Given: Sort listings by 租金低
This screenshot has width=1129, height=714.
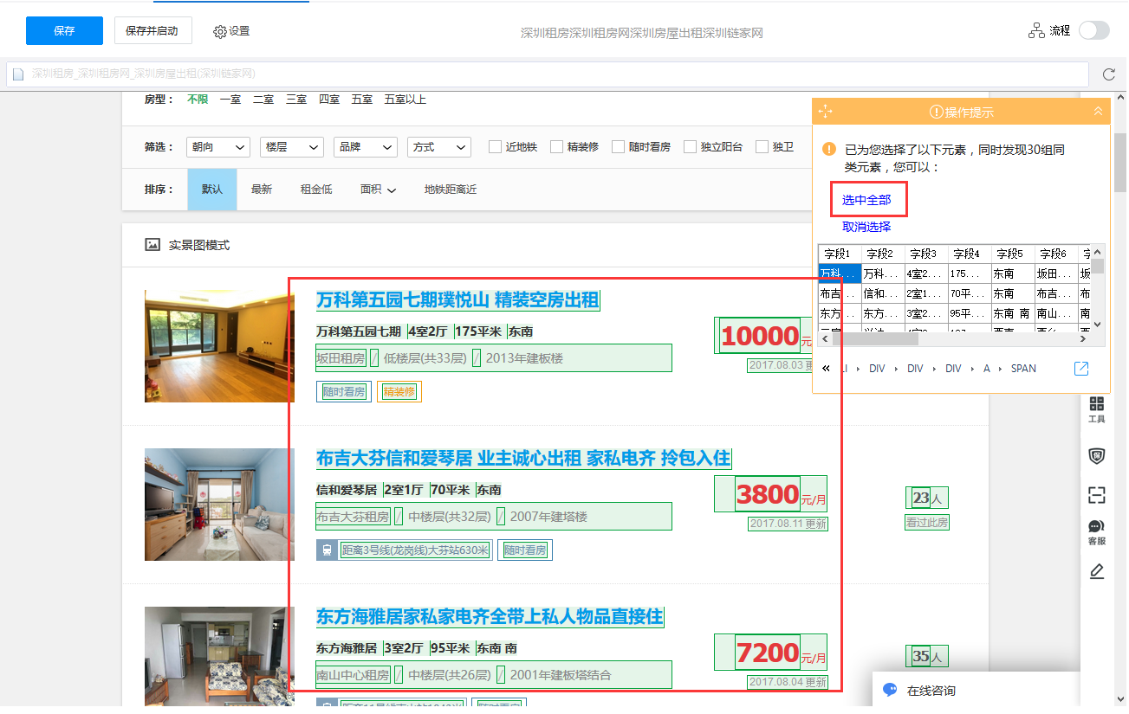Looking at the screenshot, I should click(316, 190).
